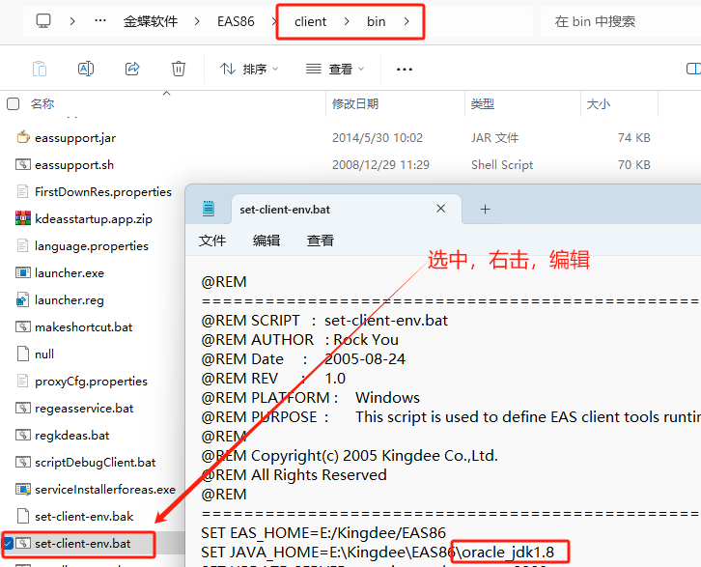Click the Share icon in toolbar
The width and height of the screenshot is (701, 567).
point(132,69)
